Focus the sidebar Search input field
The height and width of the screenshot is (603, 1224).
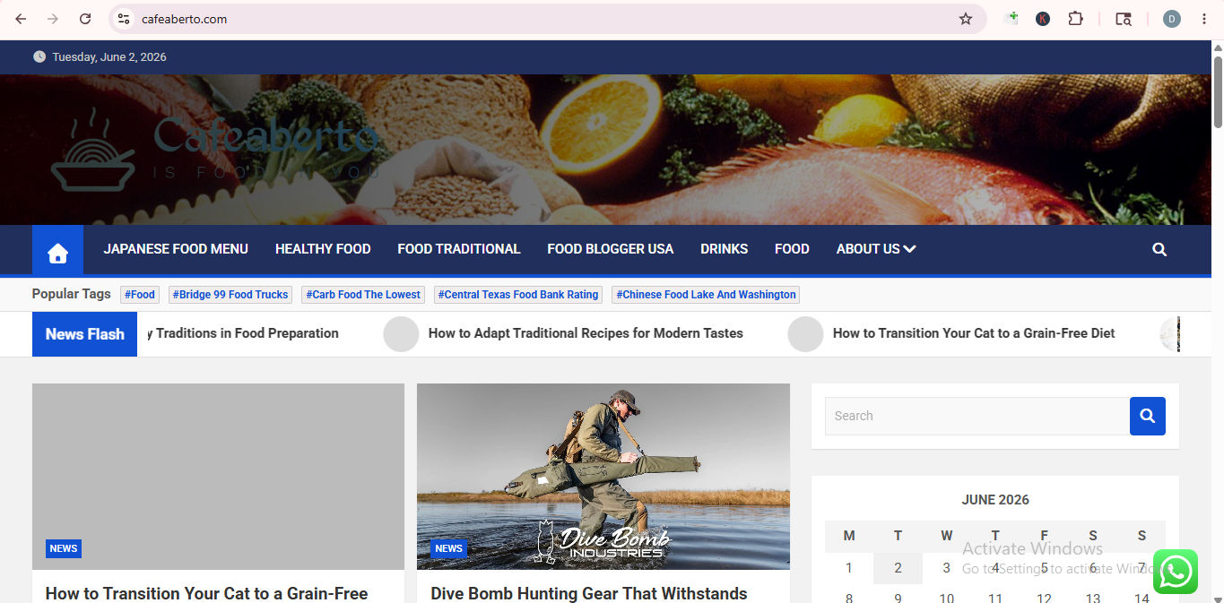977,416
